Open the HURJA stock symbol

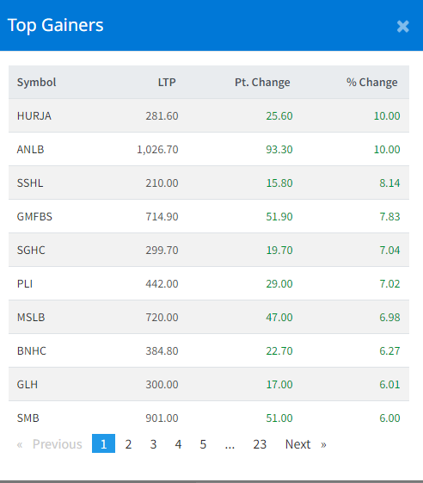coord(34,116)
